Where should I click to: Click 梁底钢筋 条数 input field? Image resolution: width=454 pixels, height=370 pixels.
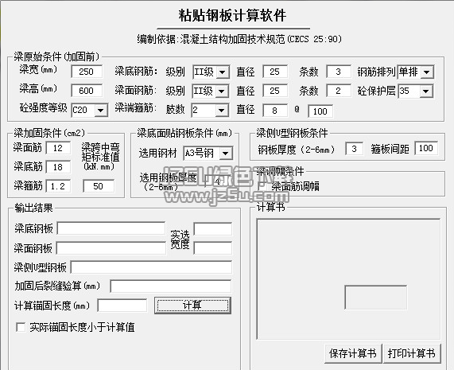point(338,72)
